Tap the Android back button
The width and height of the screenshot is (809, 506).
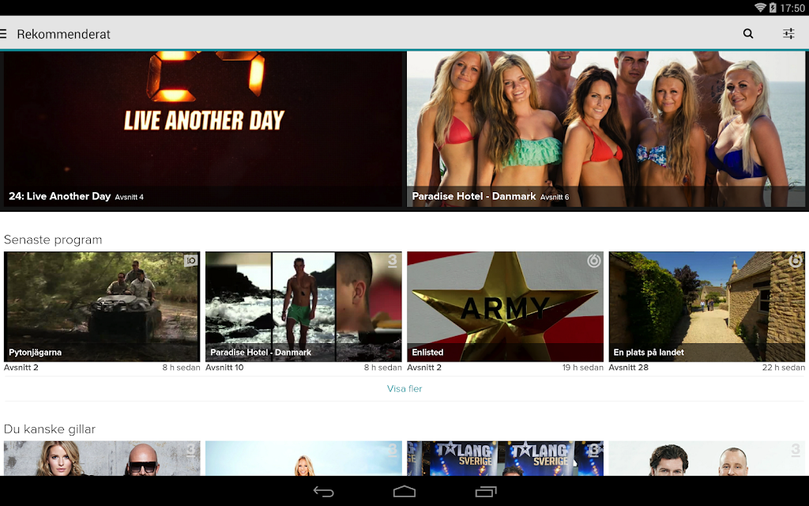323,492
